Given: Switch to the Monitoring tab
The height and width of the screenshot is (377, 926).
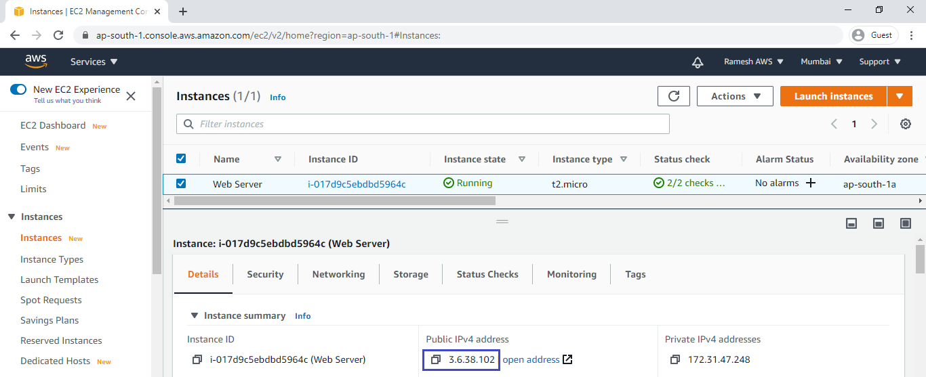Looking at the screenshot, I should click(x=571, y=274).
